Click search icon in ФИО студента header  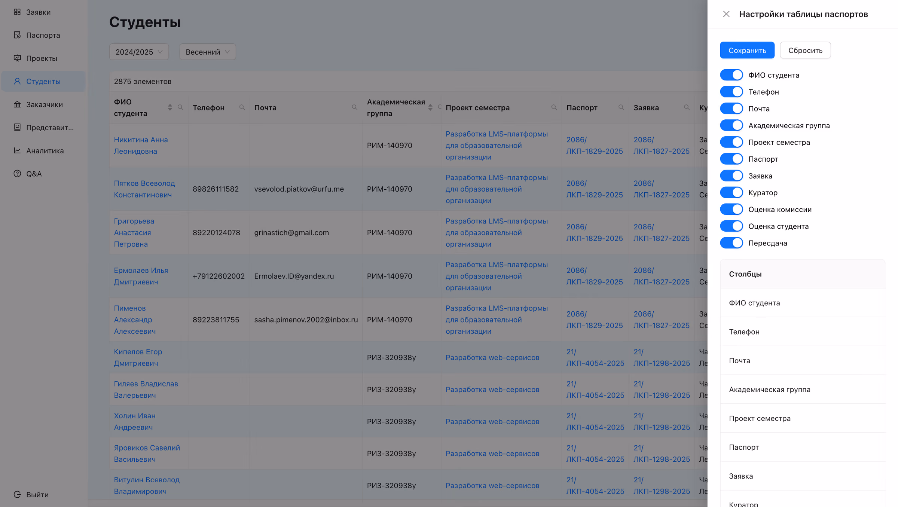[x=180, y=107]
